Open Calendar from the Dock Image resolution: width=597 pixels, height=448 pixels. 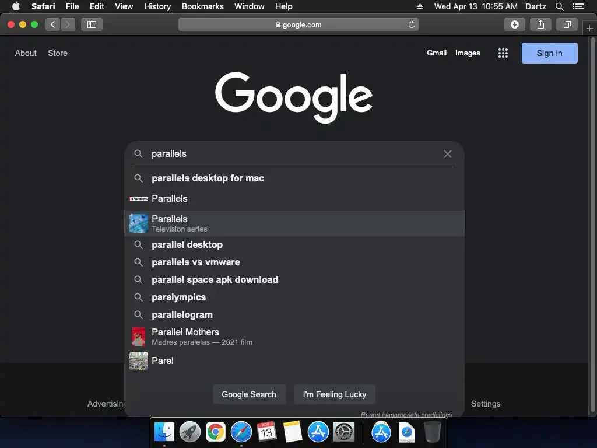(266, 432)
